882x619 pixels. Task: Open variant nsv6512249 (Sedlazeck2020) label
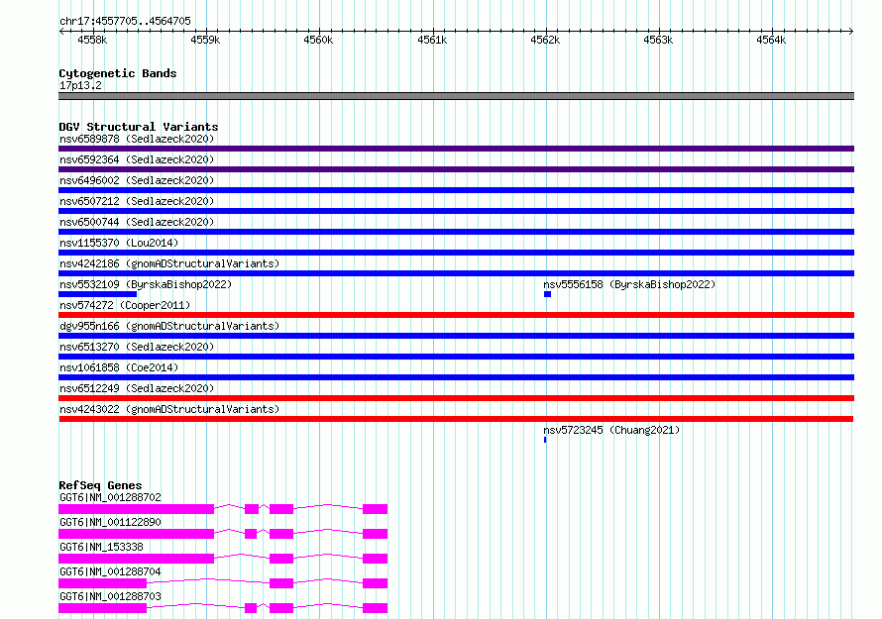[x=137, y=388]
